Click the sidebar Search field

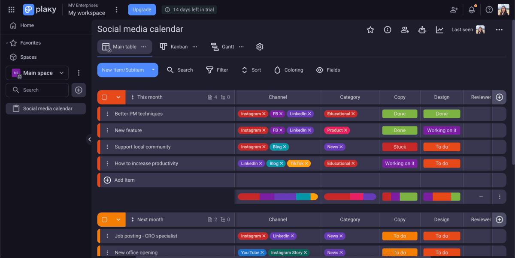click(x=37, y=90)
